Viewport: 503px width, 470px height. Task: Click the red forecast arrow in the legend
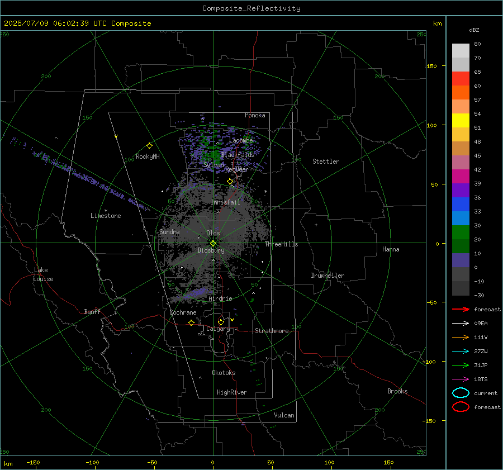[x=461, y=309]
